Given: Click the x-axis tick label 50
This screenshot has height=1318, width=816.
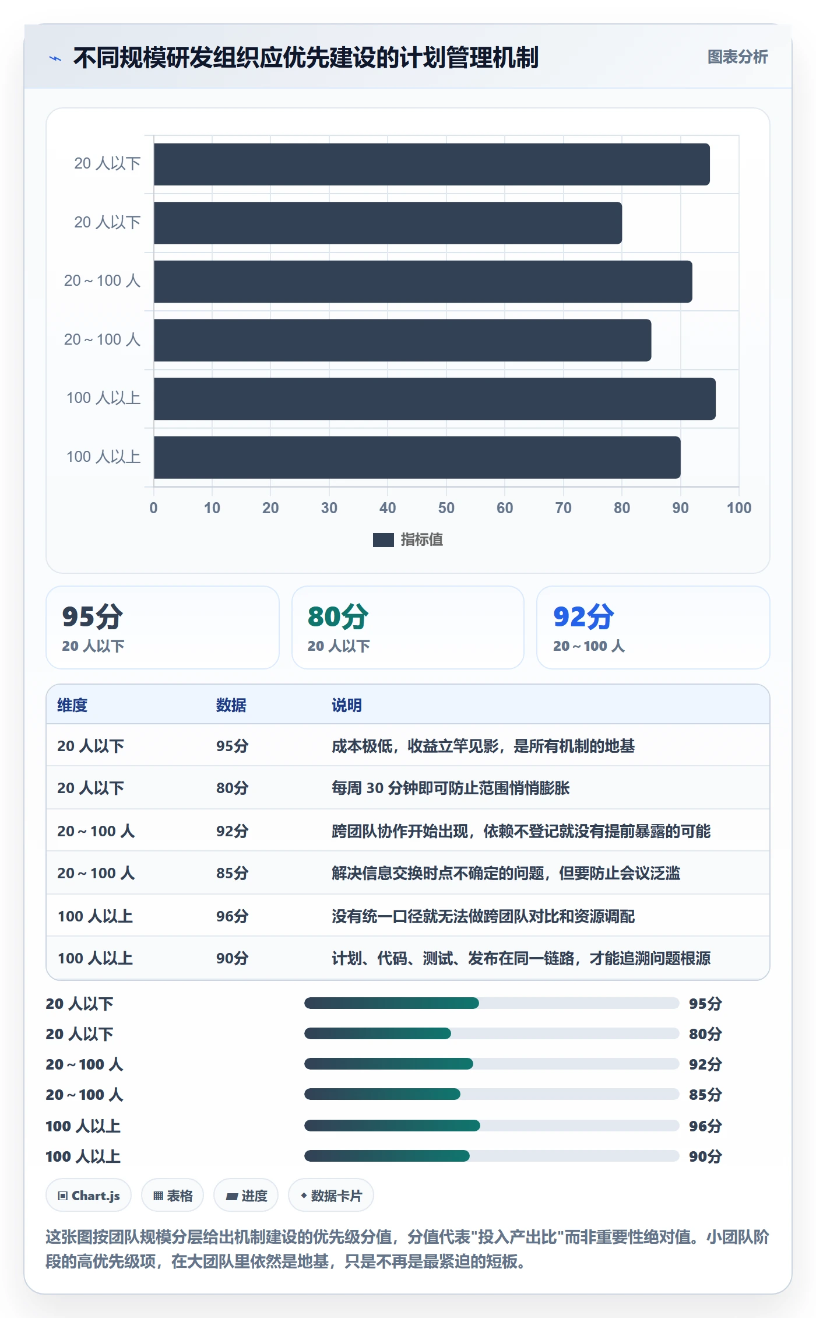Looking at the screenshot, I should click(446, 508).
